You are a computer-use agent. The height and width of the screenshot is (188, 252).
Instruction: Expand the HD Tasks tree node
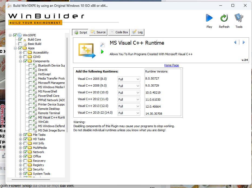(x=20, y=139)
